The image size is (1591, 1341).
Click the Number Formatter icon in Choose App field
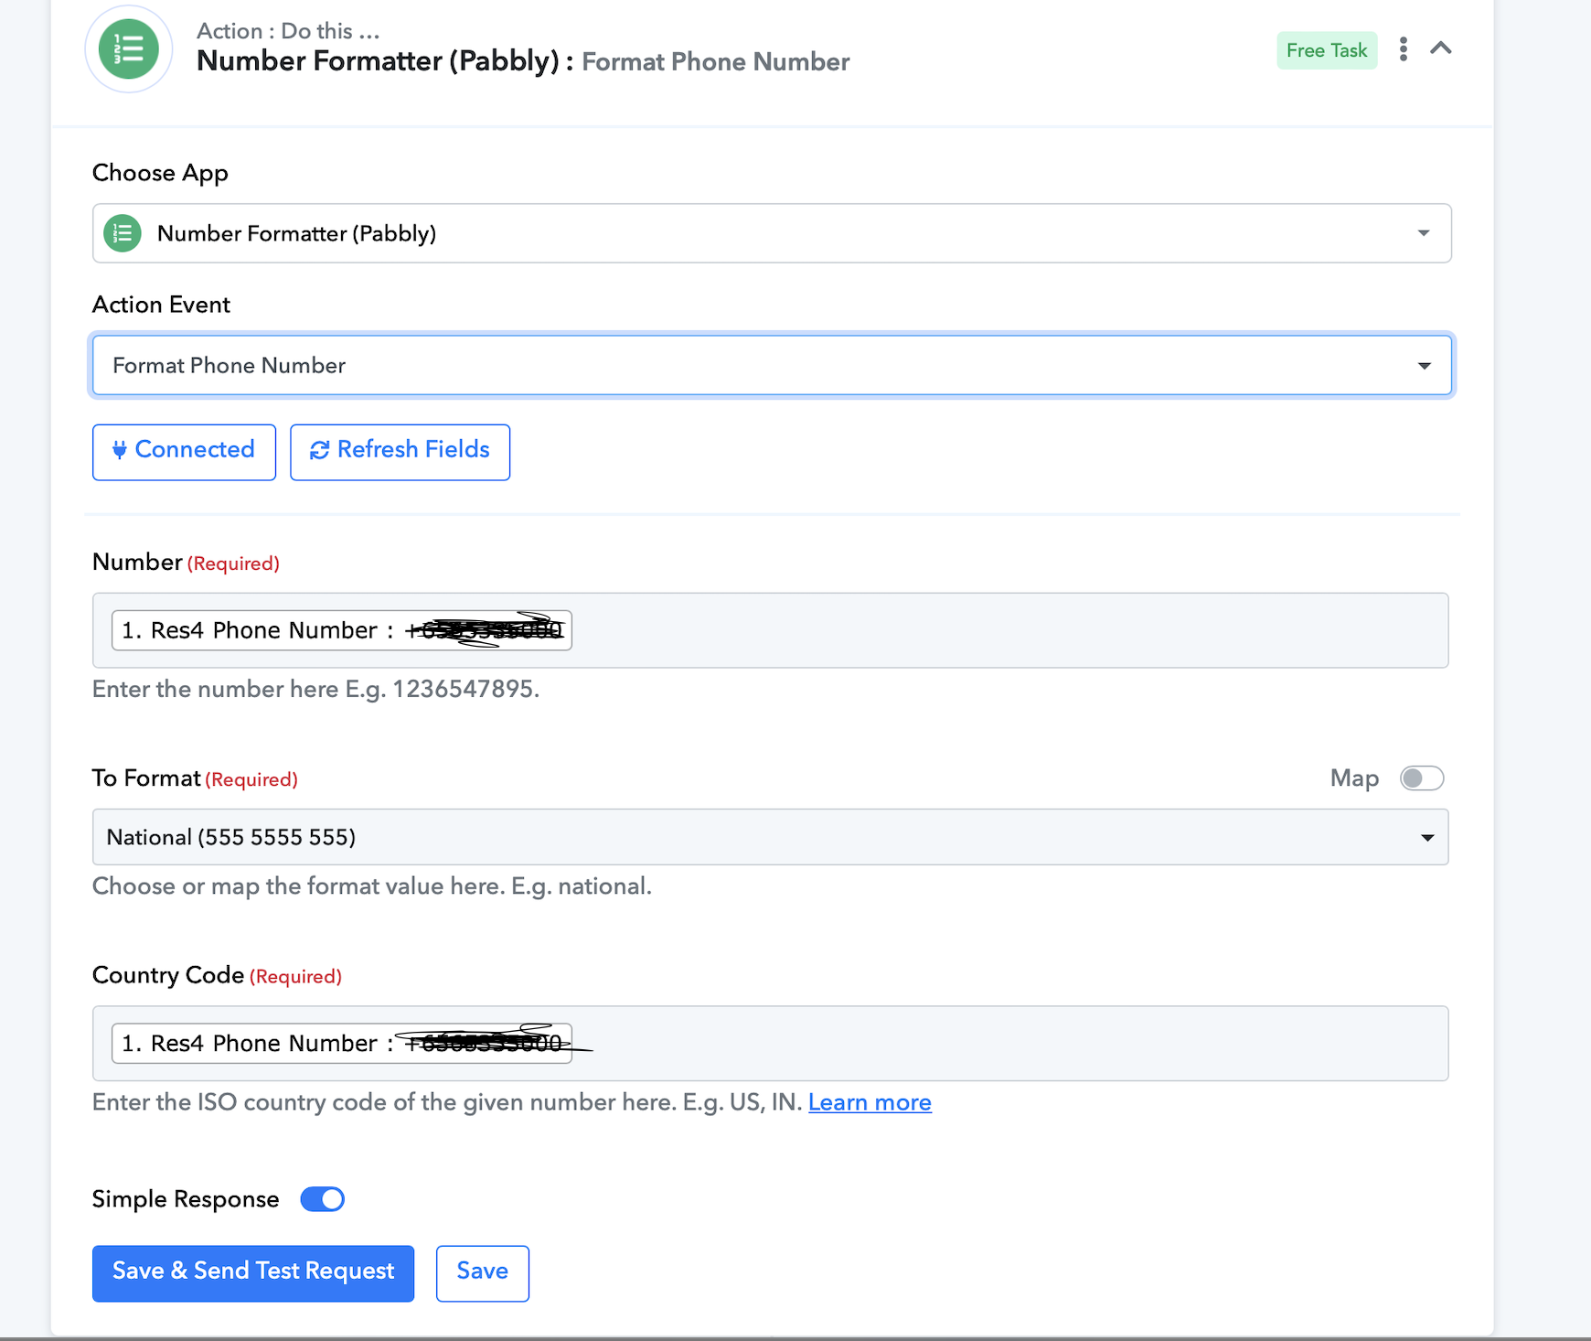[x=123, y=233]
